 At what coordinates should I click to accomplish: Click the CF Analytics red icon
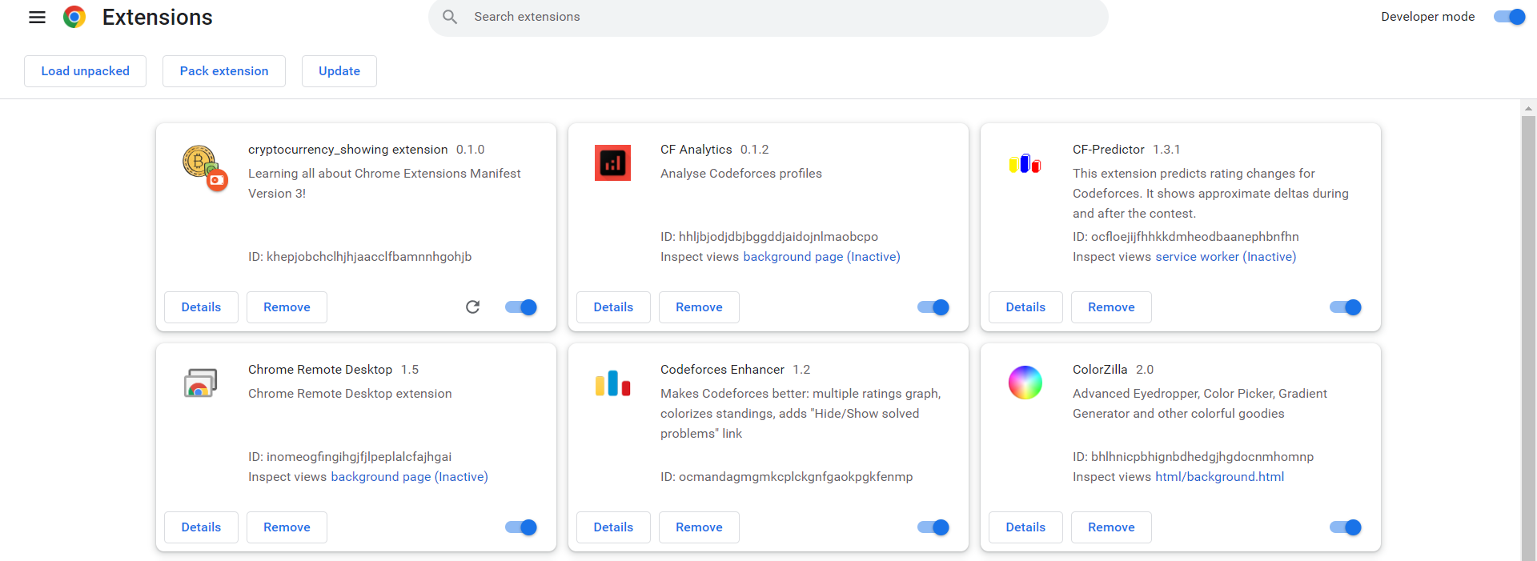click(612, 163)
